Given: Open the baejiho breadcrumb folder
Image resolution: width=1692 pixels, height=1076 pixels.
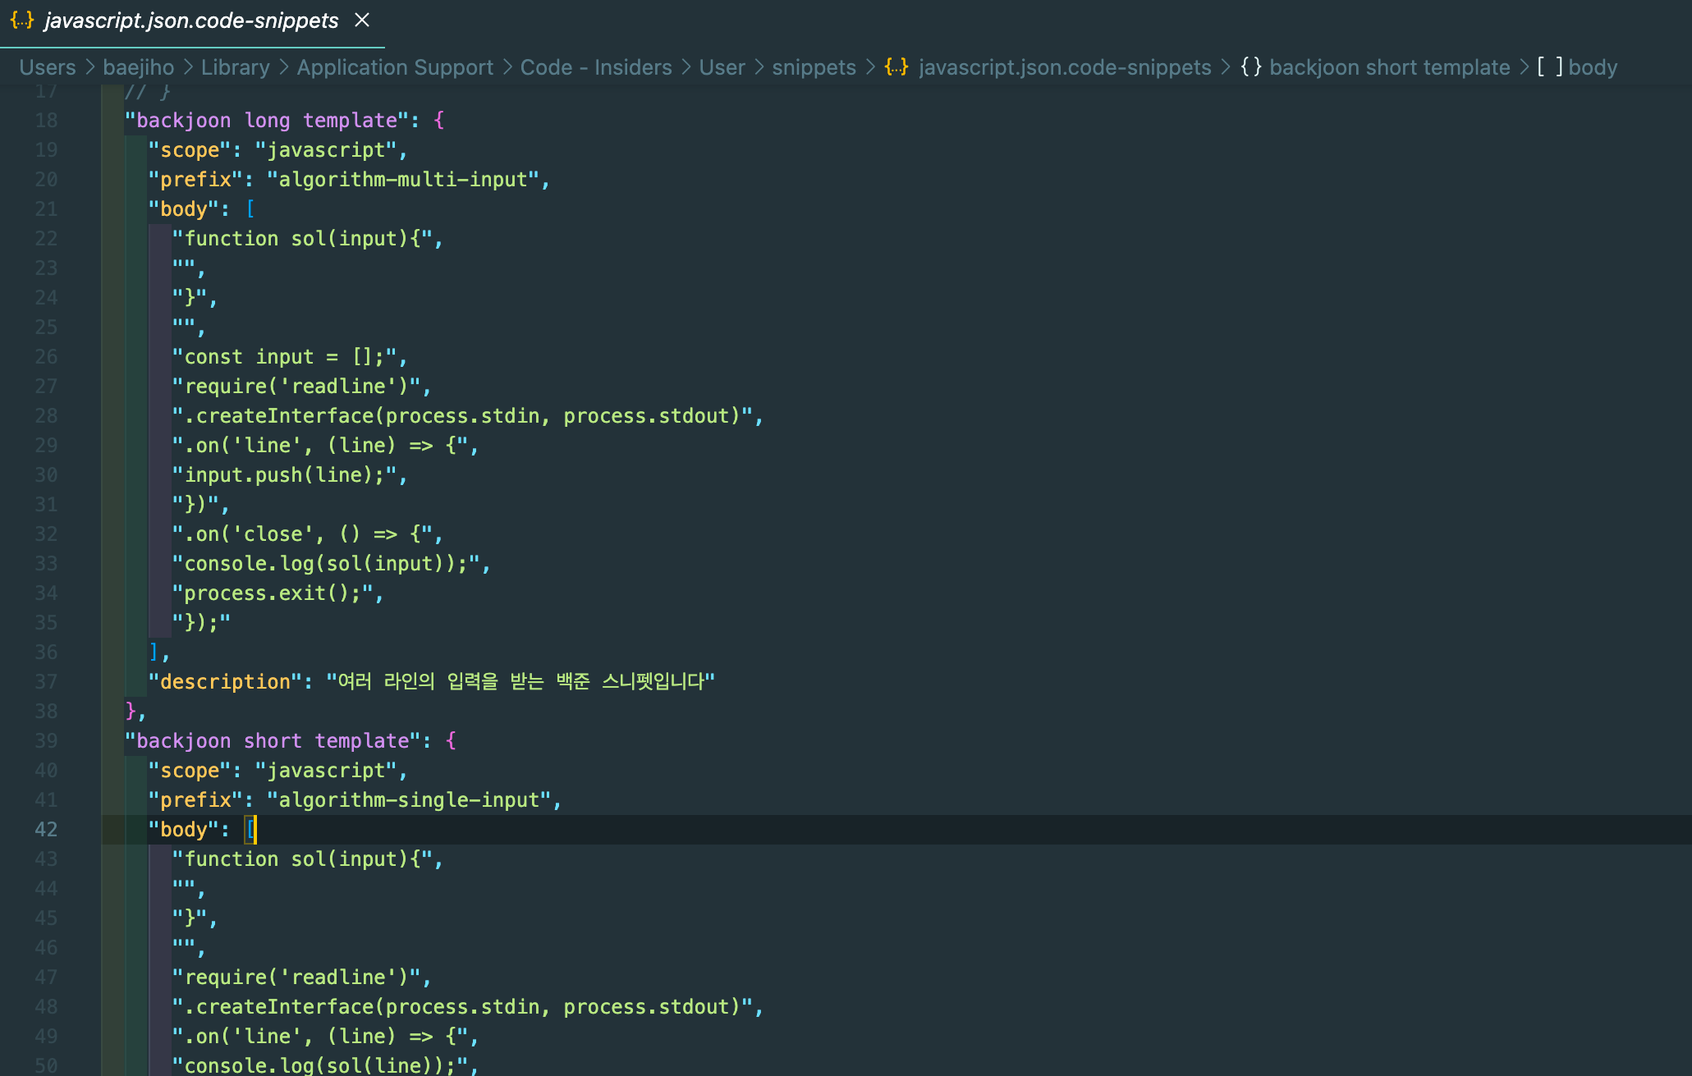Looking at the screenshot, I should pyautogui.click(x=138, y=67).
